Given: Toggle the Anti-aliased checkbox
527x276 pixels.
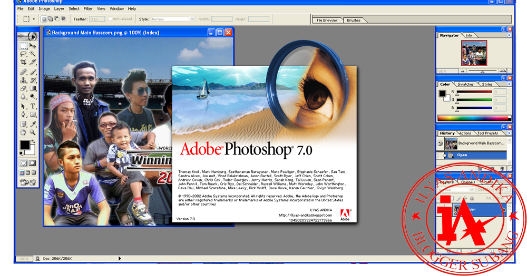Looking at the screenshot, I should [x=110, y=19].
